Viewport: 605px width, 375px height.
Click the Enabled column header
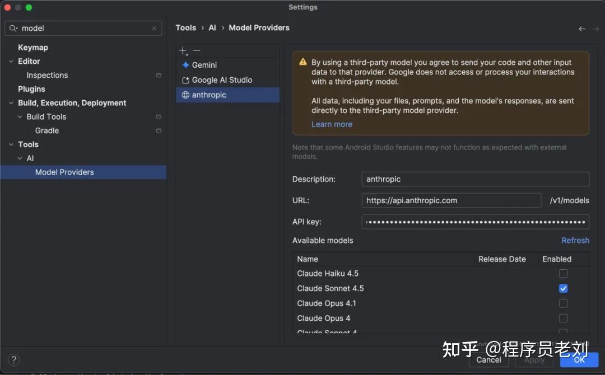click(x=557, y=259)
